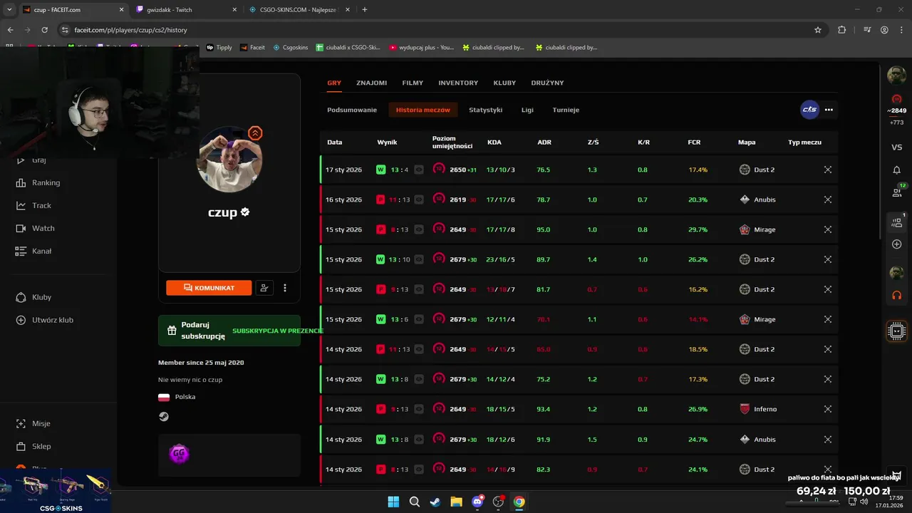Click Podaruj subskrypcję gift button
912x513 pixels.
tap(229, 331)
